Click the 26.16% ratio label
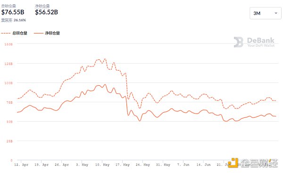 point(20,20)
